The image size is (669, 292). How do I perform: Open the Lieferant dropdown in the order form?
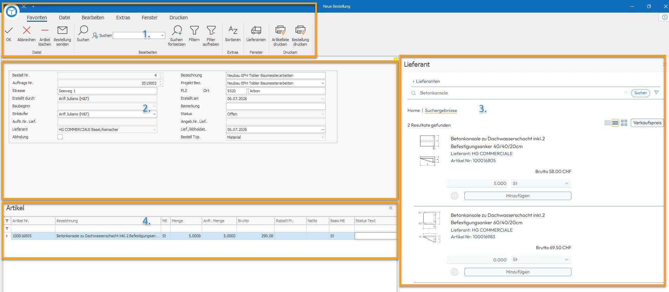pos(154,130)
